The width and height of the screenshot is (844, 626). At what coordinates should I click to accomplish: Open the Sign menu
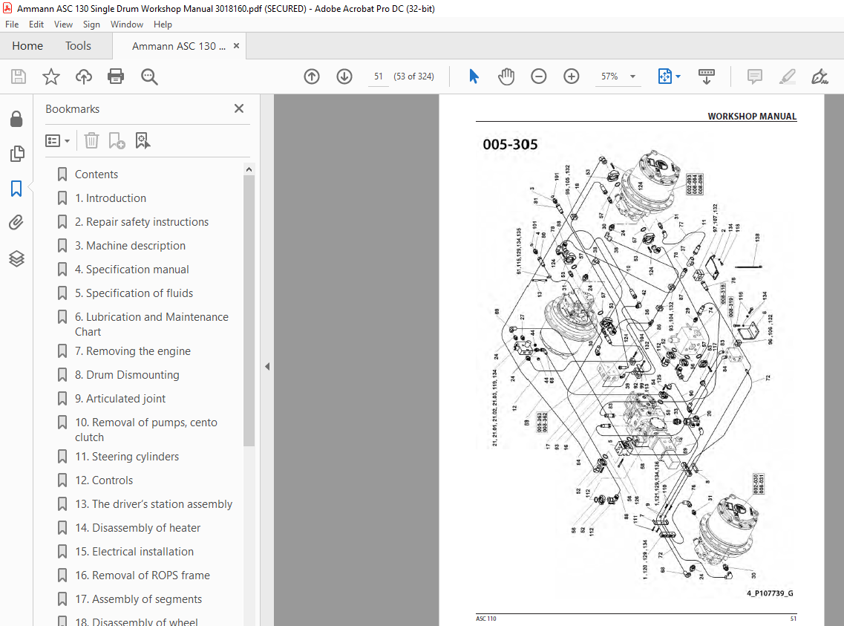(x=91, y=25)
